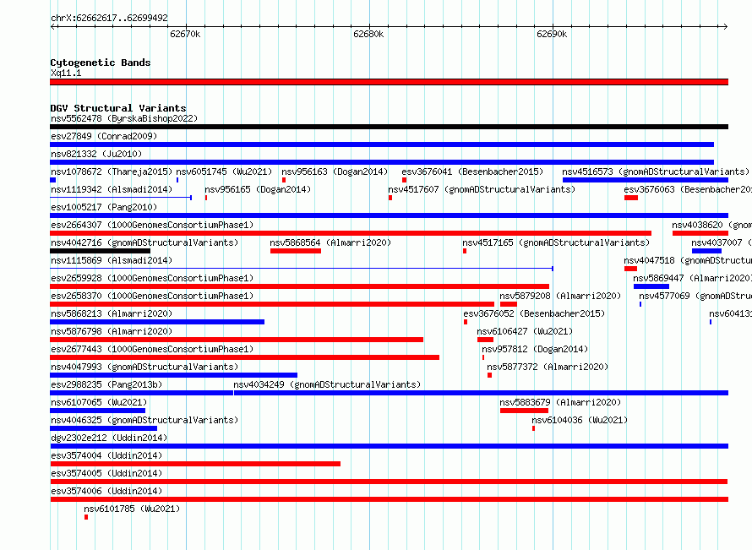Click the nsv821332 (Ju2010) variant label
Viewport: 752px width, 550px height.
tap(96, 154)
